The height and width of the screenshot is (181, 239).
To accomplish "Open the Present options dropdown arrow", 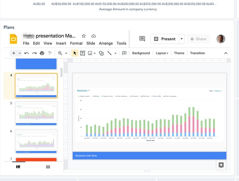I will coord(182,39).
